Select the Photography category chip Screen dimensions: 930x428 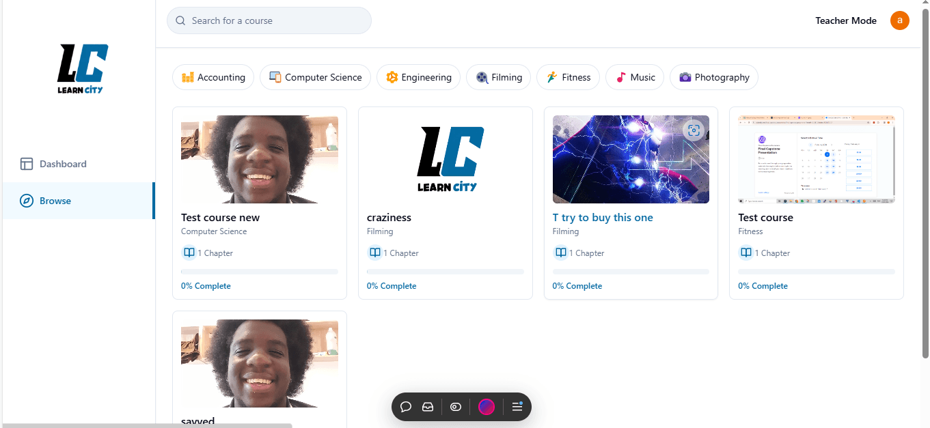(x=713, y=78)
